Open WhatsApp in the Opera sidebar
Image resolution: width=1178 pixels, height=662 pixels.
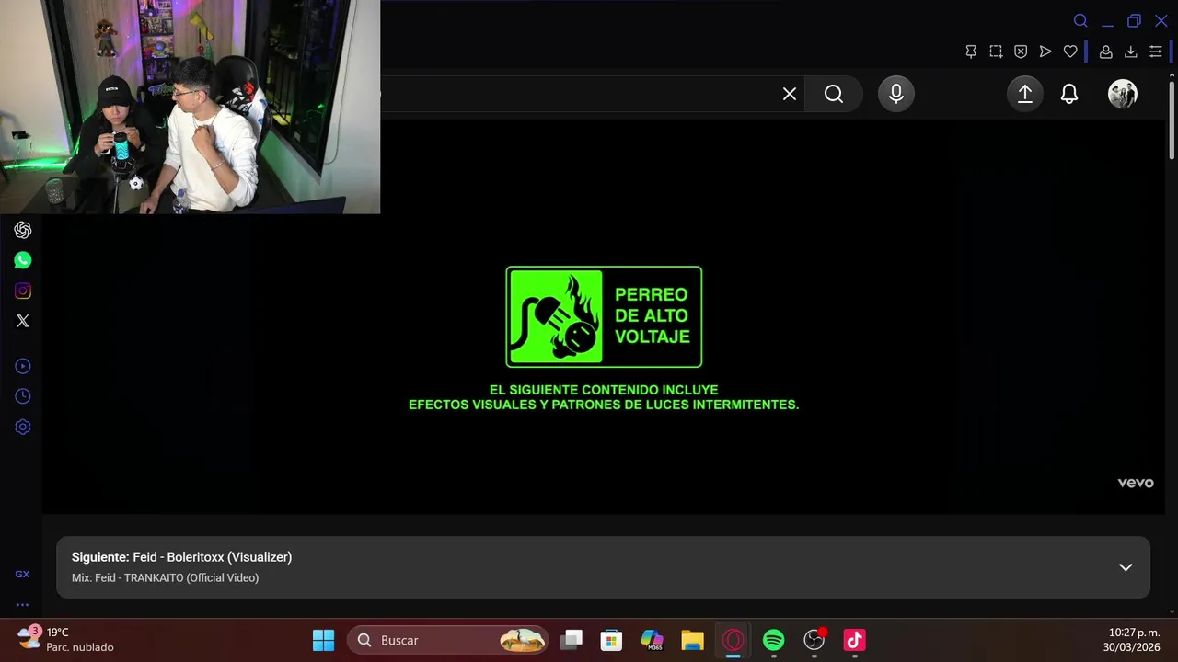(x=23, y=260)
